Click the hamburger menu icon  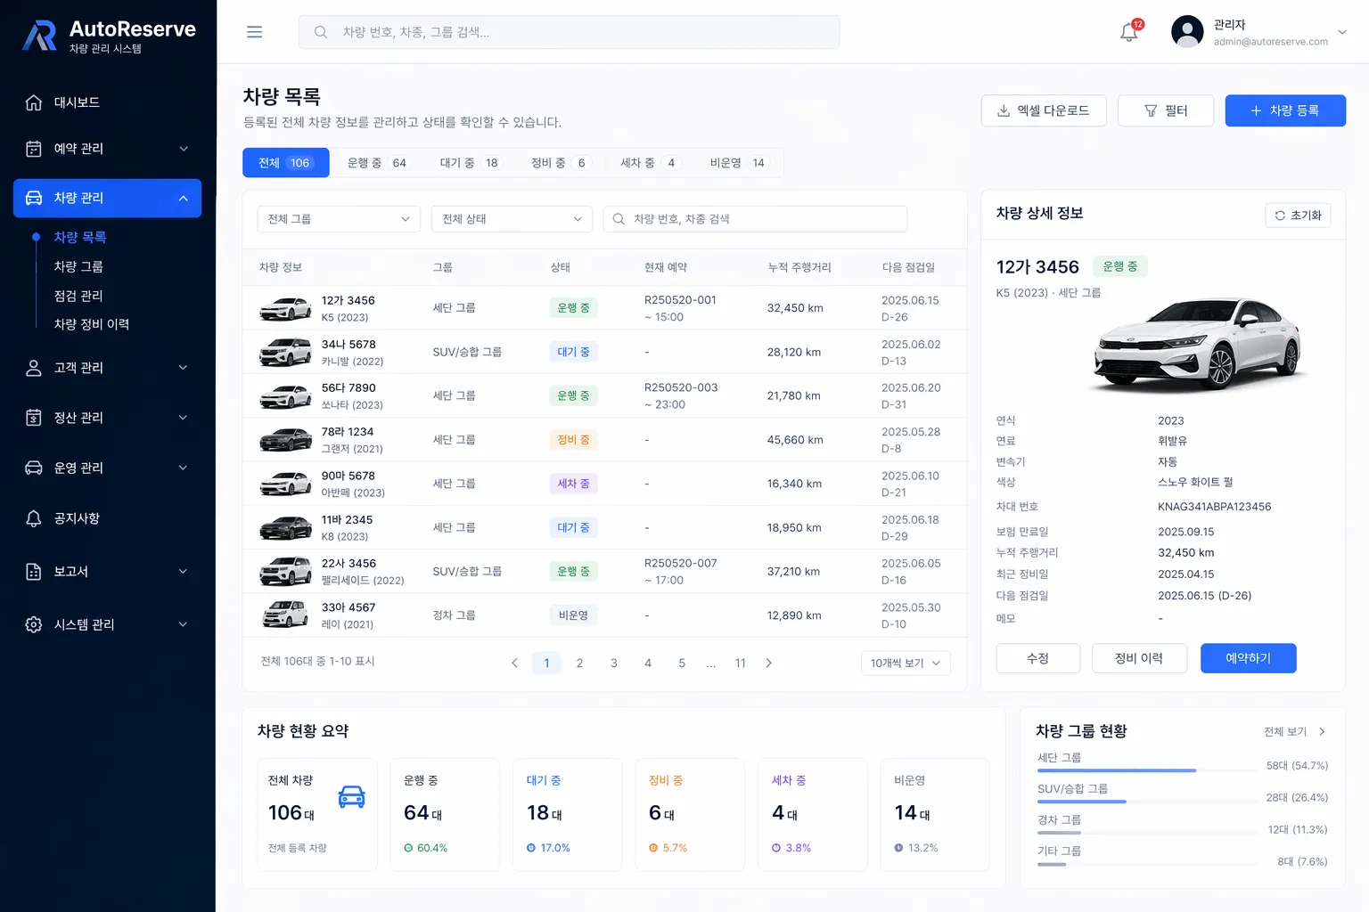click(254, 32)
